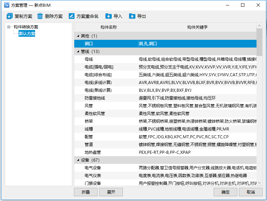The image size is (267, 201).
Task: Select the 母线 row
Action: click(x=165, y=59)
